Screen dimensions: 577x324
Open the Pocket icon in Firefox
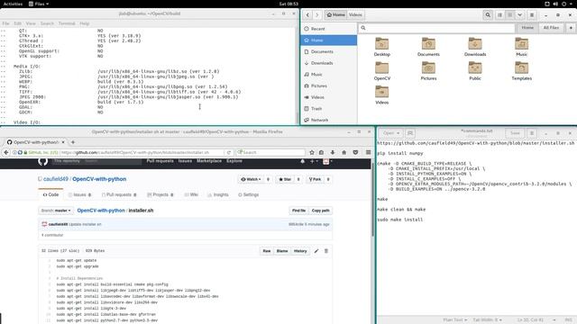[x=355, y=152]
